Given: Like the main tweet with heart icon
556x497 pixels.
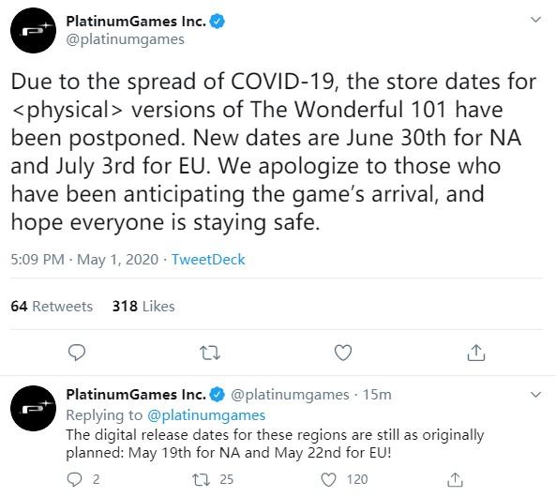Looking at the screenshot, I should [343, 353].
